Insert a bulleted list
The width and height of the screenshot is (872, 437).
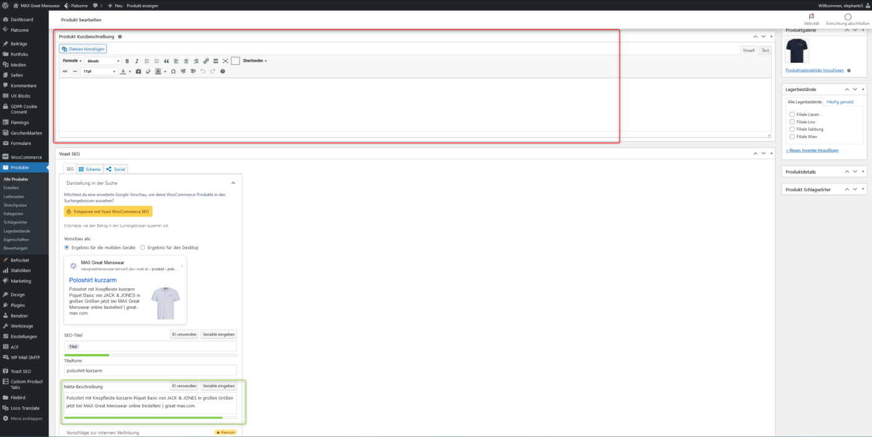(x=147, y=61)
